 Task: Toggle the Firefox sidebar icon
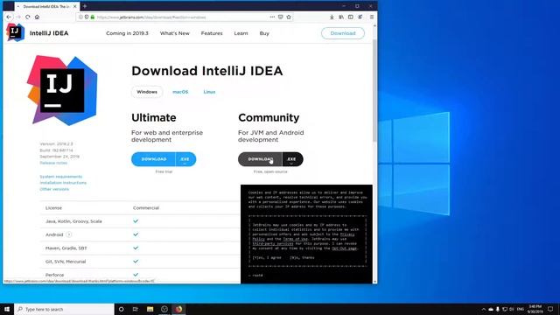click(351, 17)
